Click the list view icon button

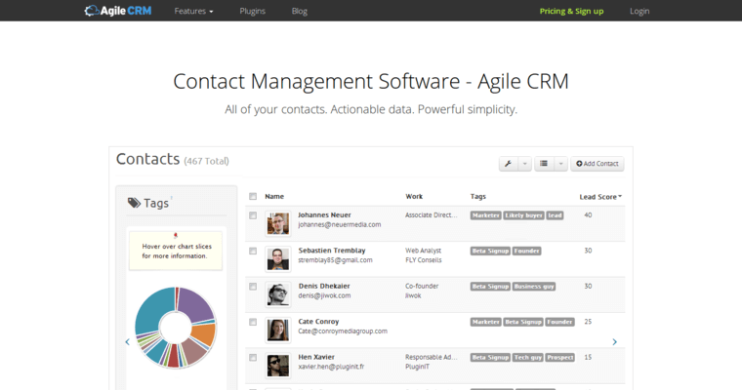click(x=544, y=164)
